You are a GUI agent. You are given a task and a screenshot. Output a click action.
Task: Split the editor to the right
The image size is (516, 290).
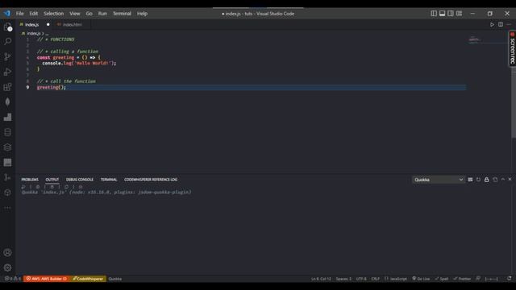501,25
